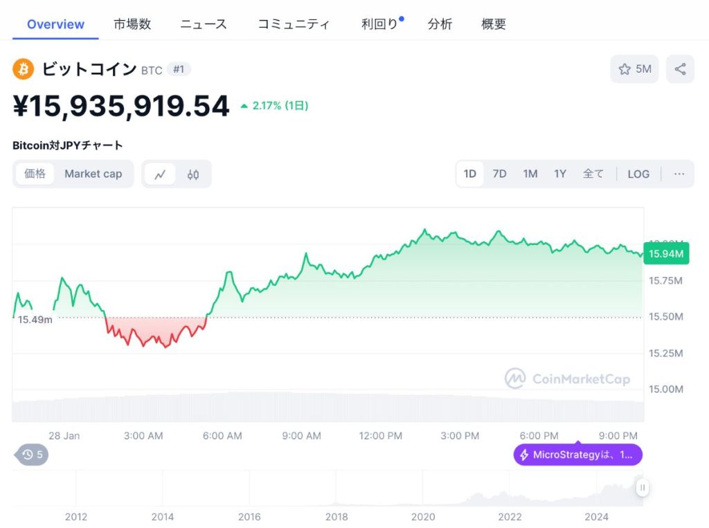The image size is (709, 528).
Task: Click the 15.94M current price label
Action: [665, 254]
